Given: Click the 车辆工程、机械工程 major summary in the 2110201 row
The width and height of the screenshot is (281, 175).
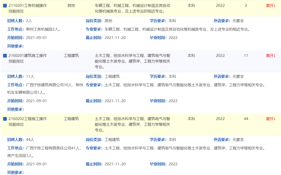Looking at the screenshot, I should tap(133, 8).
